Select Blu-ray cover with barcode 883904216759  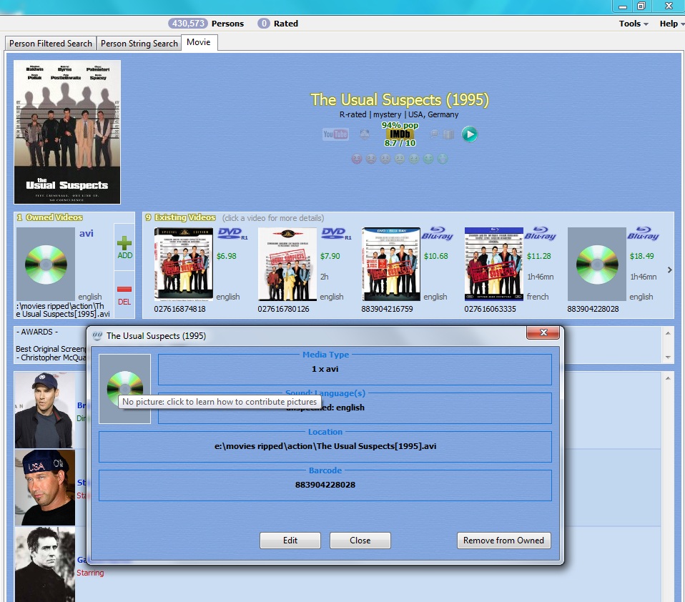391,265
